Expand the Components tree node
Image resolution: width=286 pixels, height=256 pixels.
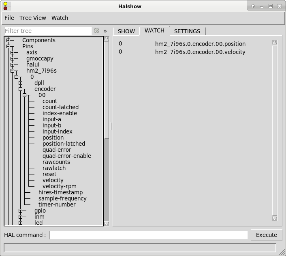coord(8,40)
